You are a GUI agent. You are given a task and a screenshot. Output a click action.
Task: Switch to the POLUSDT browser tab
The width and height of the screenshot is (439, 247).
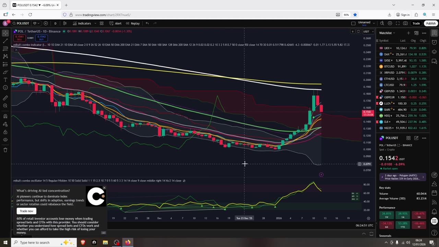tap(35, 5)
